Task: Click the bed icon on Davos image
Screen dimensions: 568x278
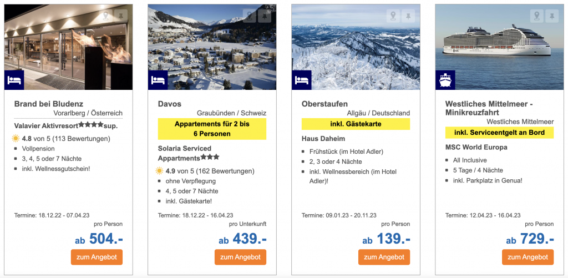Action: pos(158,80)
